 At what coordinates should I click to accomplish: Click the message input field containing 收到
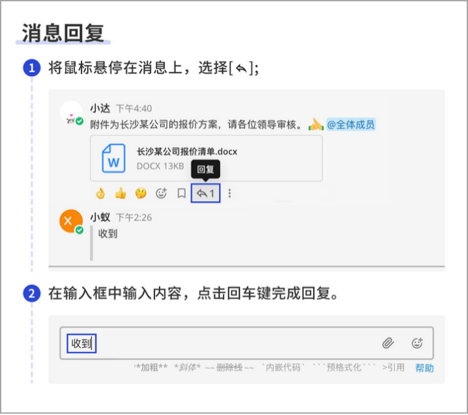[246, 343]
